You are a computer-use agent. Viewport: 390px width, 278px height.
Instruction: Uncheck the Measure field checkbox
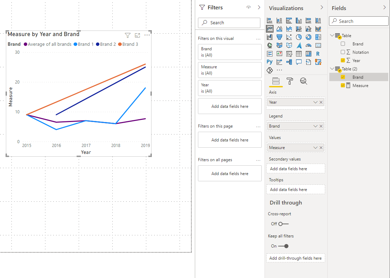pyautogui.click(x=343, y=85)
